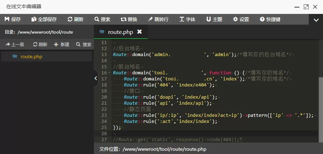323x154 pixels.
Task: Select route.php in the file tree
Action: coord(31,56)
